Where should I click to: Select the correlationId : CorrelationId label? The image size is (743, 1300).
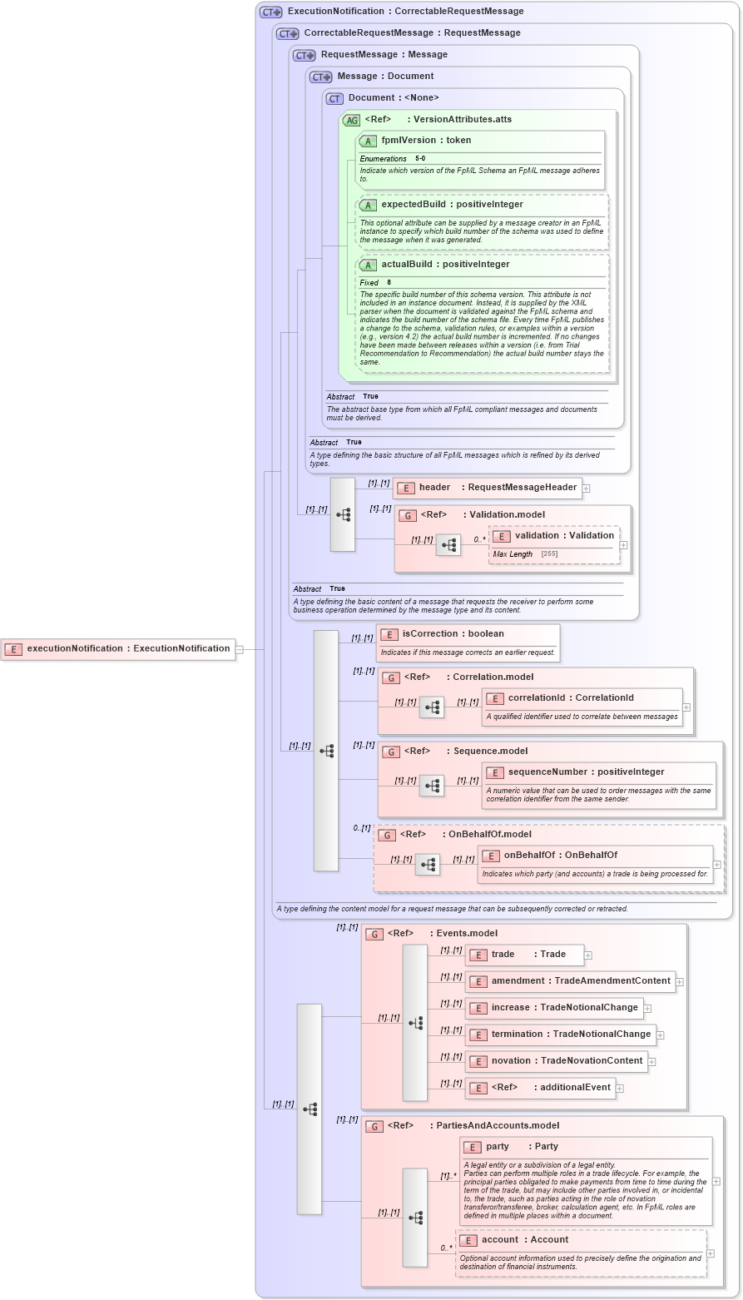[571, 698]
